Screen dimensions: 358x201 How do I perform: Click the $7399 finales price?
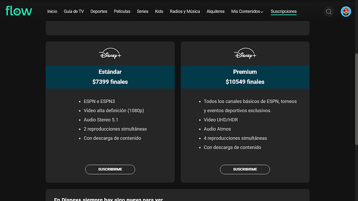pos(110,82)
